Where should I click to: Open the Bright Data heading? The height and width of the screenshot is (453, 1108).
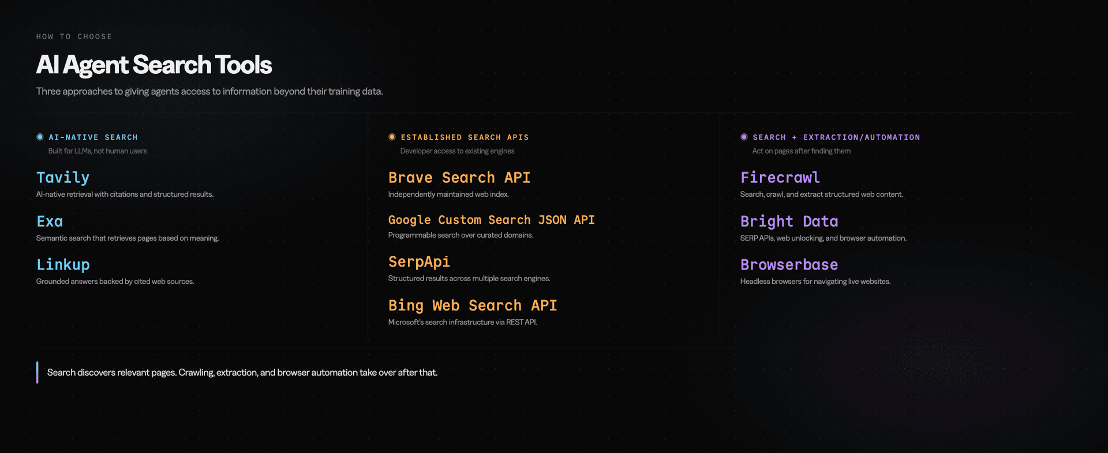click(x=789, y=221)
